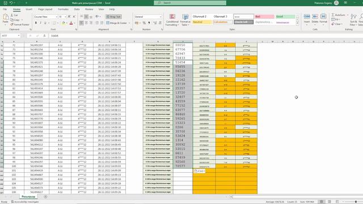
Task: Open the Name Box dropdown arrow
Action: click(x=19, y=36)
